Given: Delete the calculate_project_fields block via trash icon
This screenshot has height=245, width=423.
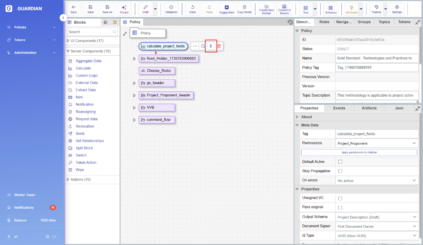Looking at the screenshot, I should [x=219, y=46].
